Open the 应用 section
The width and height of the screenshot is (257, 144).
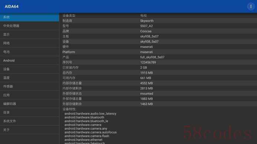[x=30, y=95]
